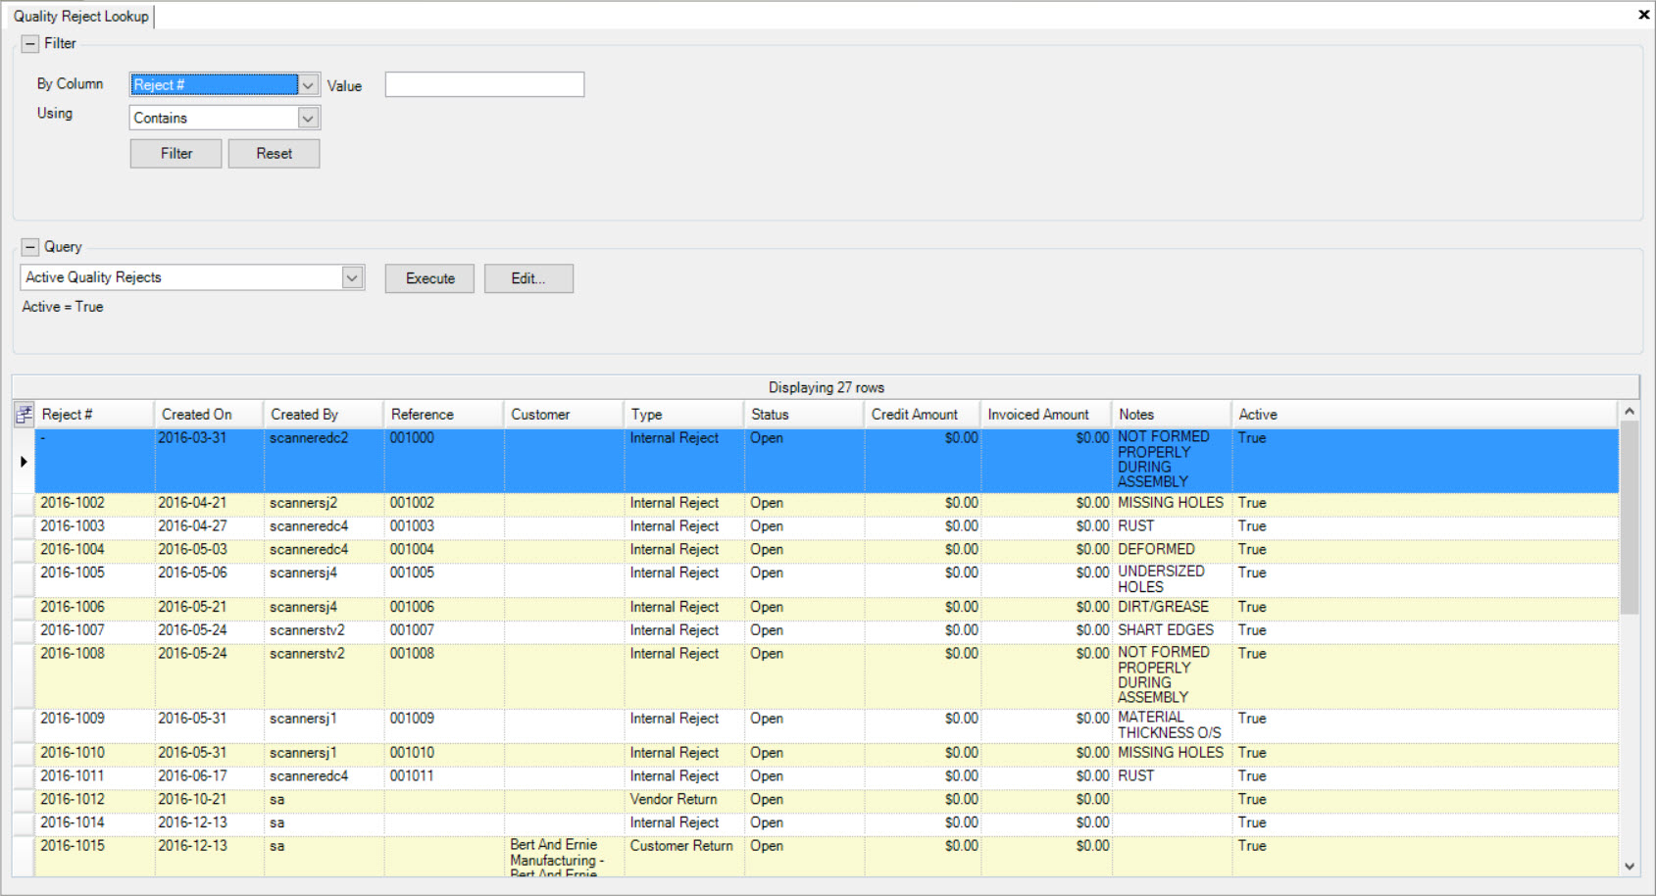Click the Edit... button

click(x=528, y=278)
